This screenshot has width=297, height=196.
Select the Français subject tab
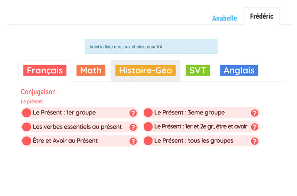pos(45,70)
